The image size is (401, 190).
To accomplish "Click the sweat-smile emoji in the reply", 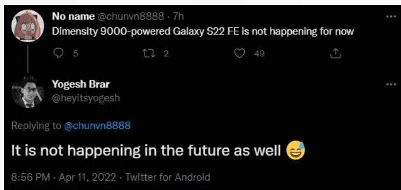I will pos(296,151).
